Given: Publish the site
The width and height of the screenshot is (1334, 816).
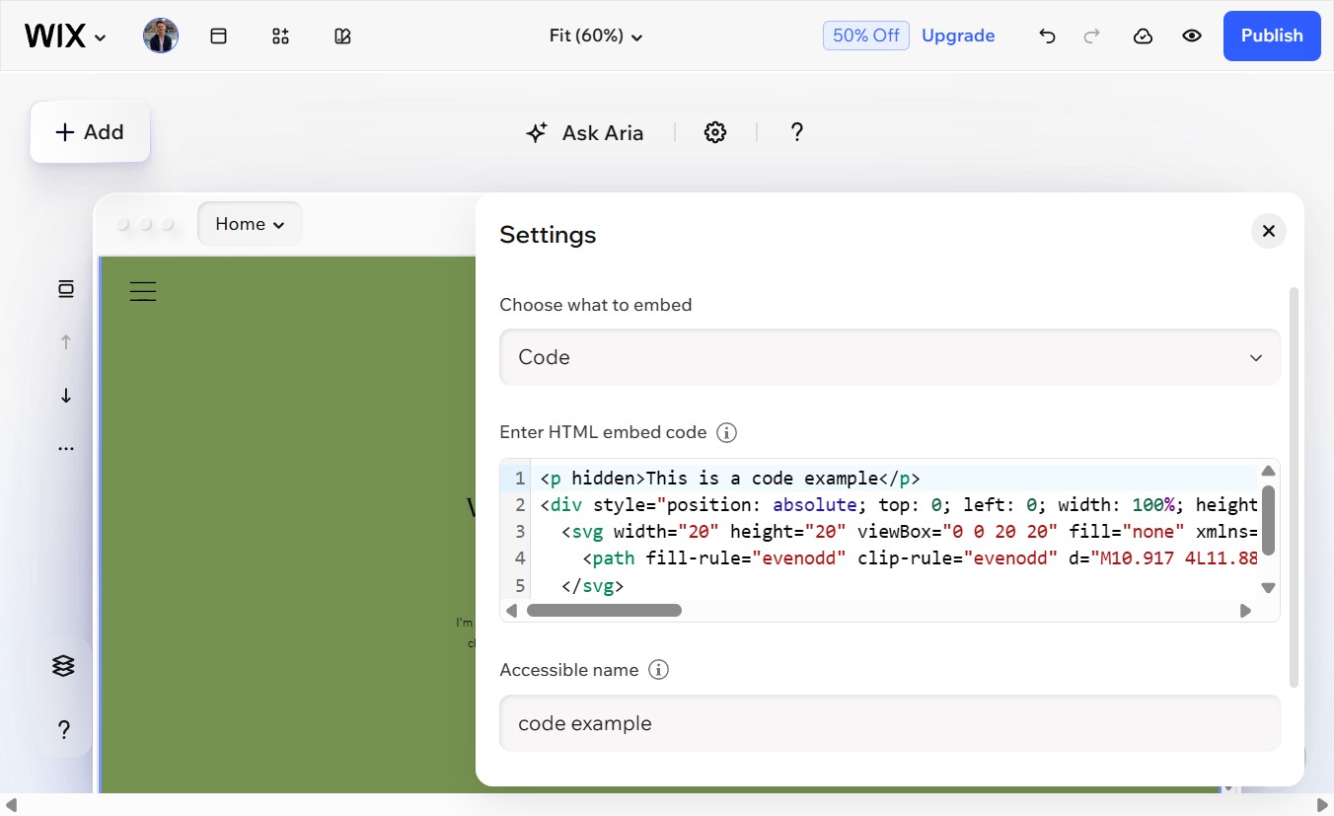Looking at the screenshot, I should point(1272,36).
